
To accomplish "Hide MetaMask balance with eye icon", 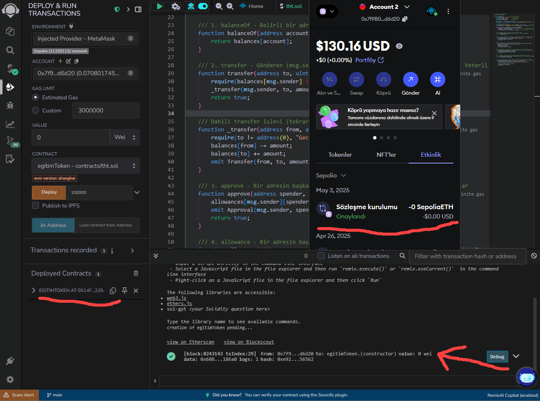I will coord(399,46).
